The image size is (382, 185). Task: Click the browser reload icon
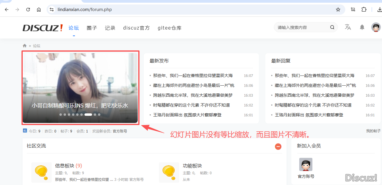(28, 10)
